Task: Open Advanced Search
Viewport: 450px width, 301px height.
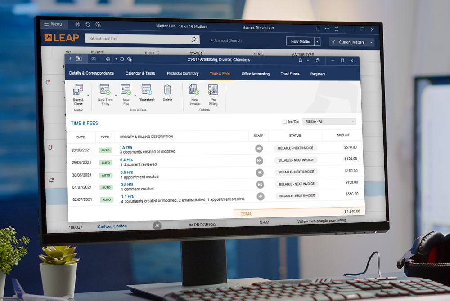Action: [225, 40]
